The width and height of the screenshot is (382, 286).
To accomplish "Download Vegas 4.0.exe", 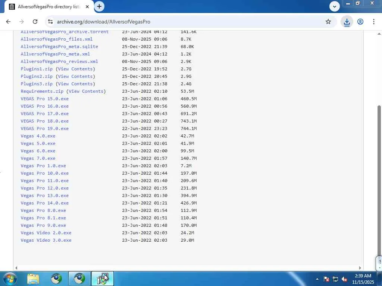I will (38, 136).
